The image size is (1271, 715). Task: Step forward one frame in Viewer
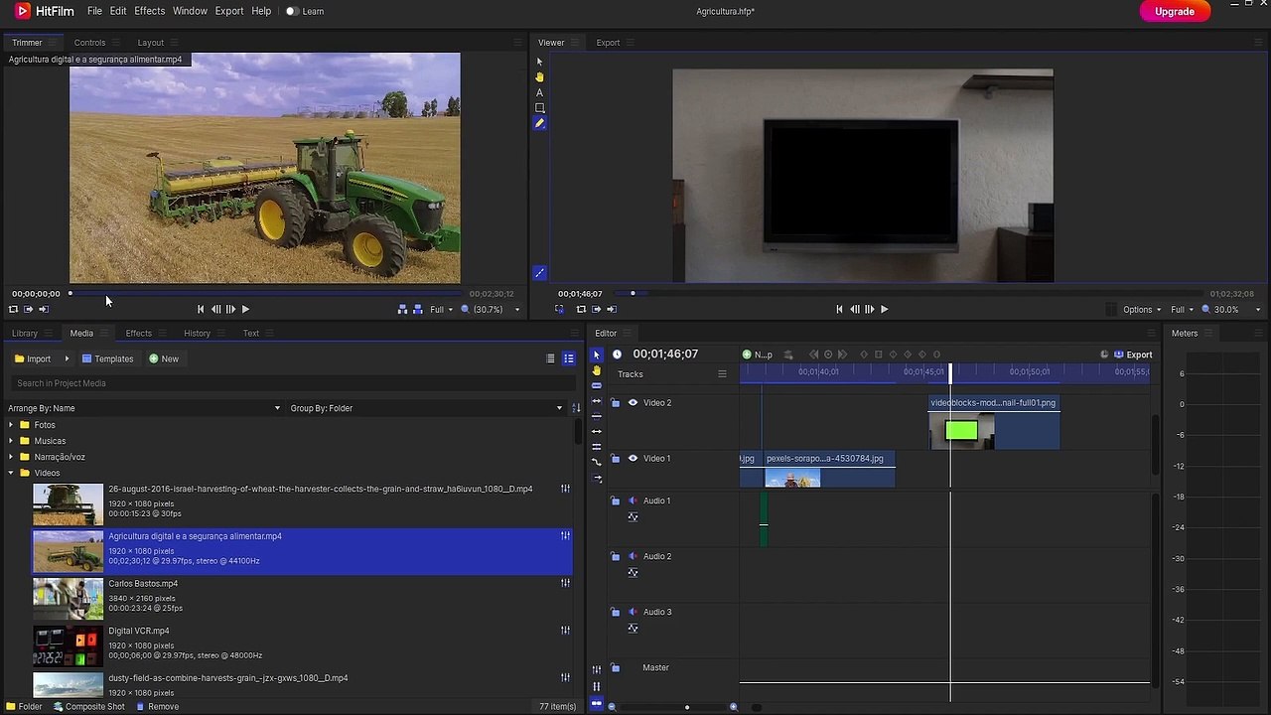(869, 309)
